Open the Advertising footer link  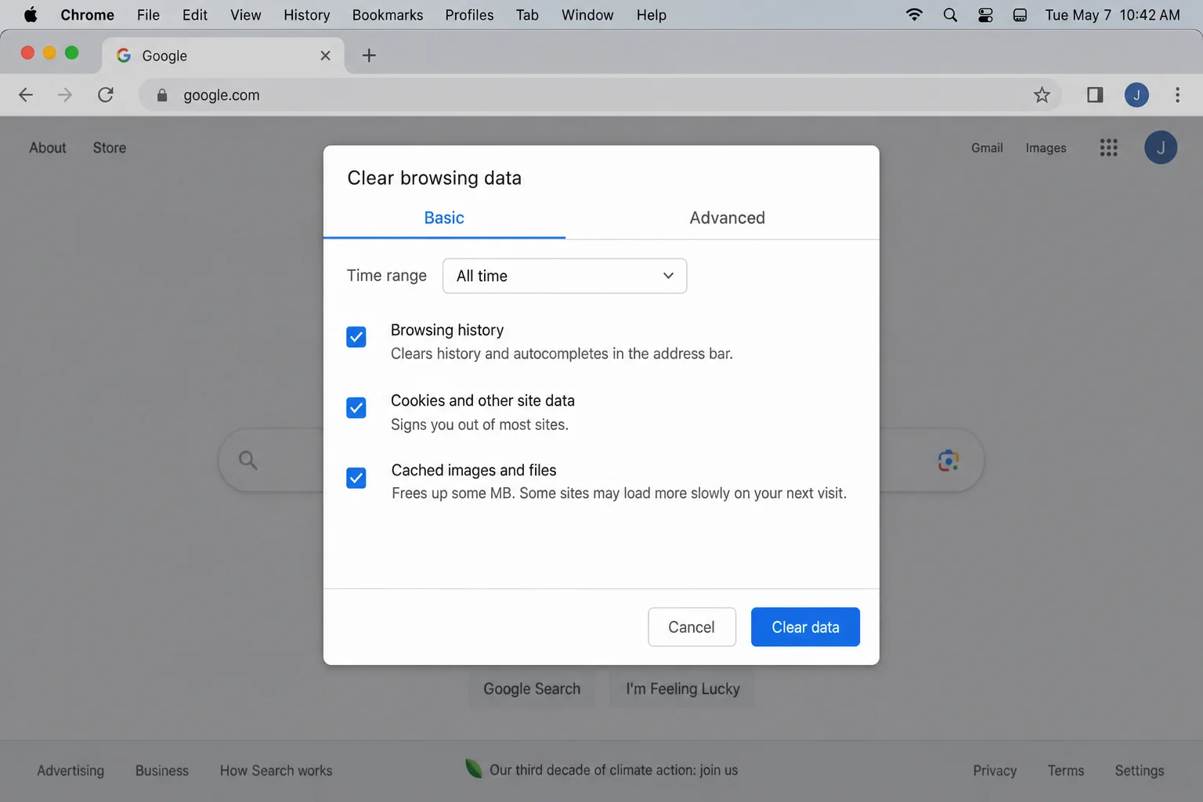[x=70, y=771]
